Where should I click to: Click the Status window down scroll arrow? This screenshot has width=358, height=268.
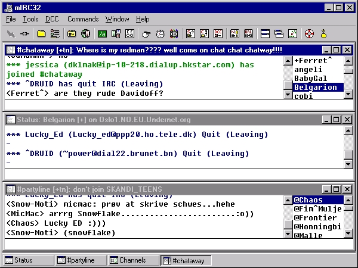[x=348, y=164]
